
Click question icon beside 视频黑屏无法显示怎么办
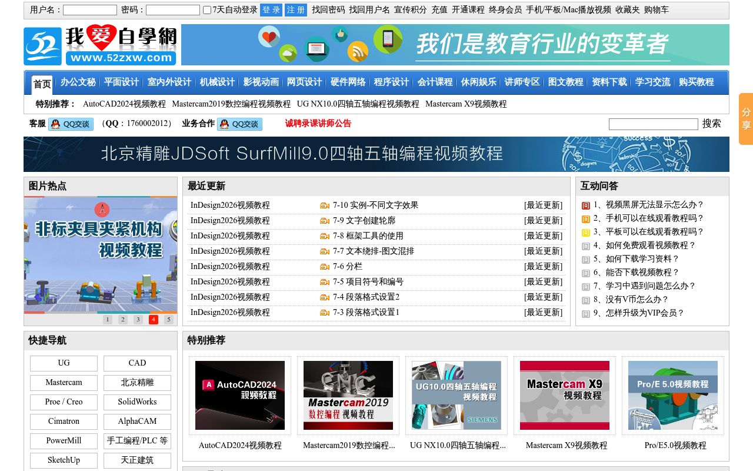coord(586,205)
